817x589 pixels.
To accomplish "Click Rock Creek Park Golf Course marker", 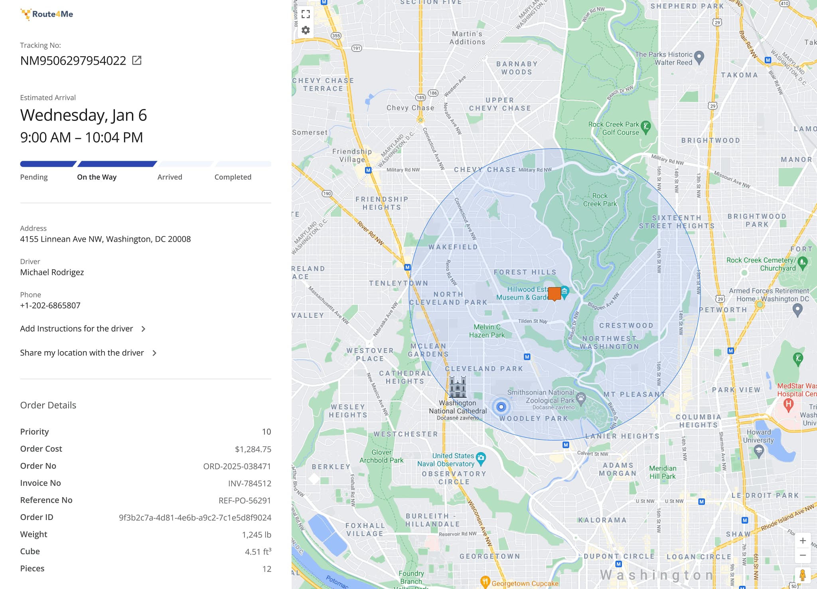I will pos(646,127).
